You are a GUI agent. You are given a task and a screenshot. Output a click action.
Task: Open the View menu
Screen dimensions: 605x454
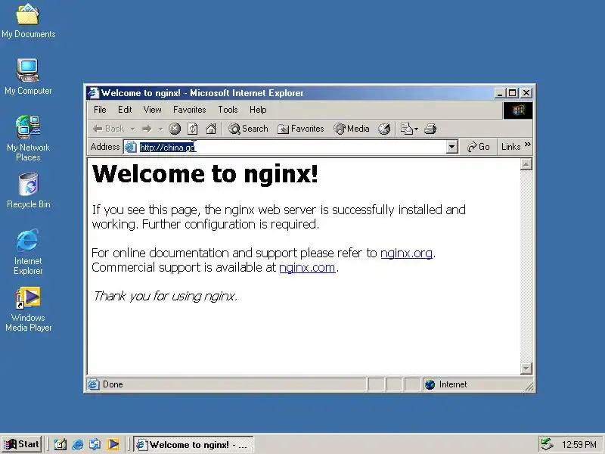153,110
